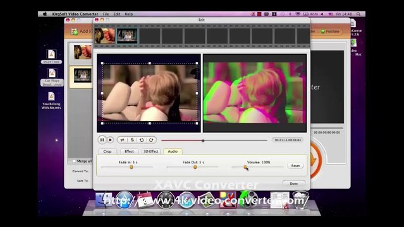Select the Audio tab
The height and width of the screenshot is (227, 404).
(173, 151)
